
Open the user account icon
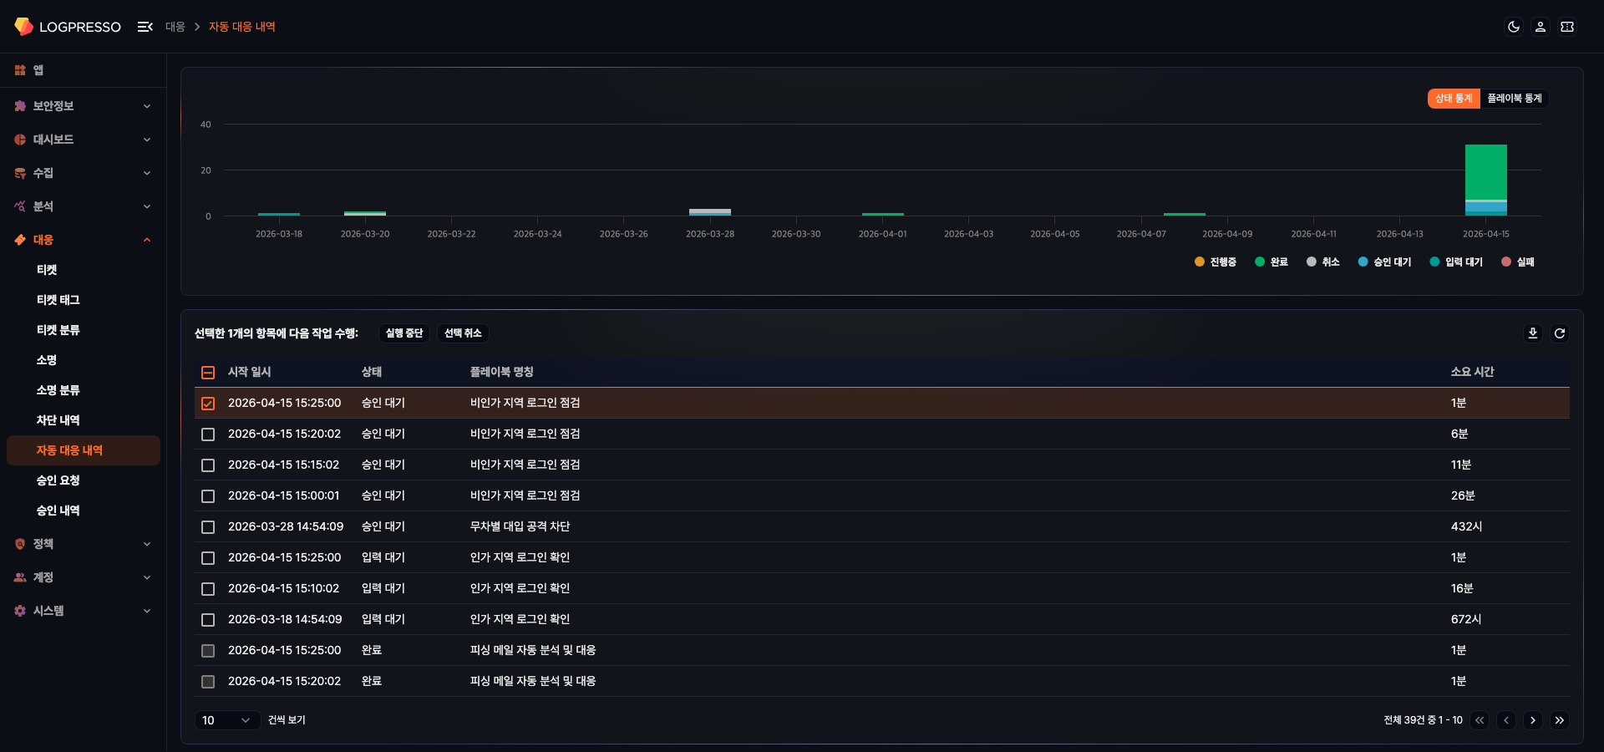point(1540,27)
